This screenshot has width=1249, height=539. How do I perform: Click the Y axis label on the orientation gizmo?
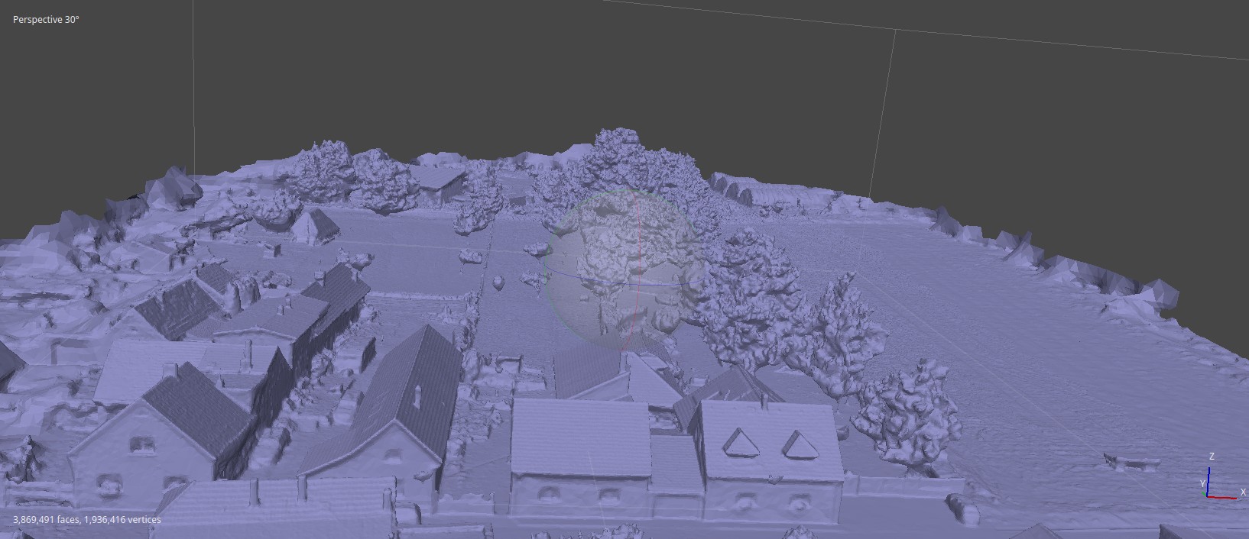(x=1202, y=484)
